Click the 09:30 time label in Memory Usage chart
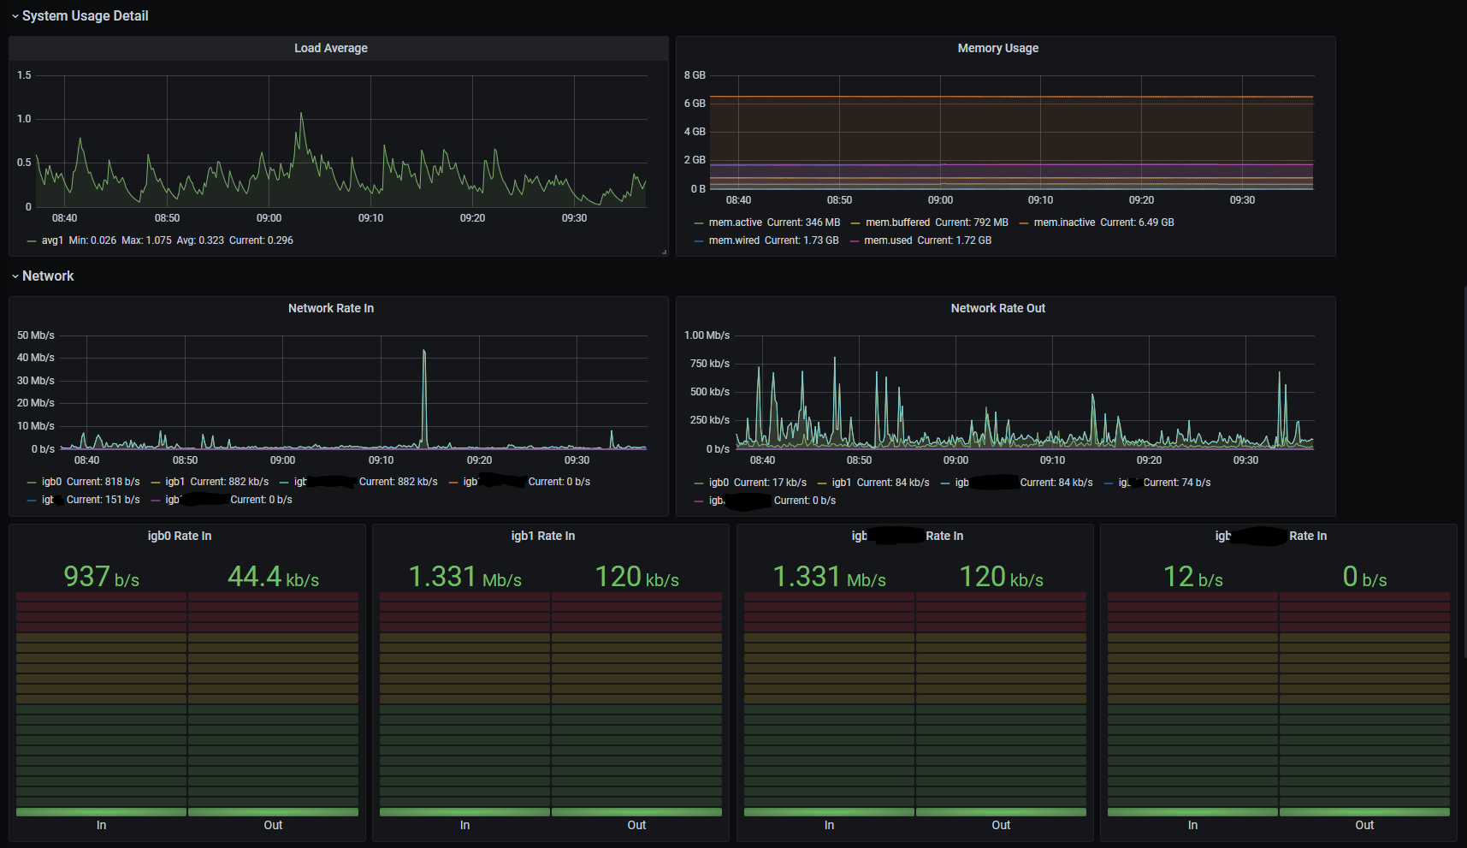1467x848 pixels. tap(1242, 200)
